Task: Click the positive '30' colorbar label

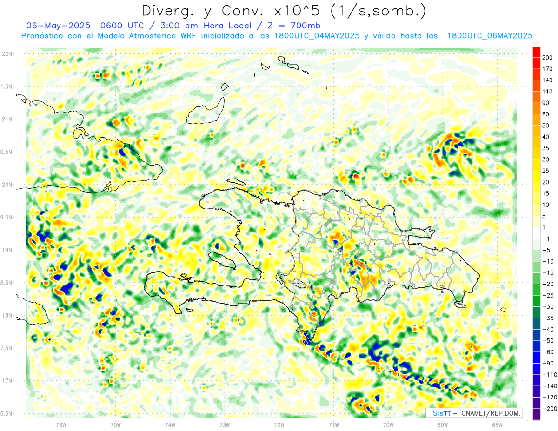Action: [546, 159]
